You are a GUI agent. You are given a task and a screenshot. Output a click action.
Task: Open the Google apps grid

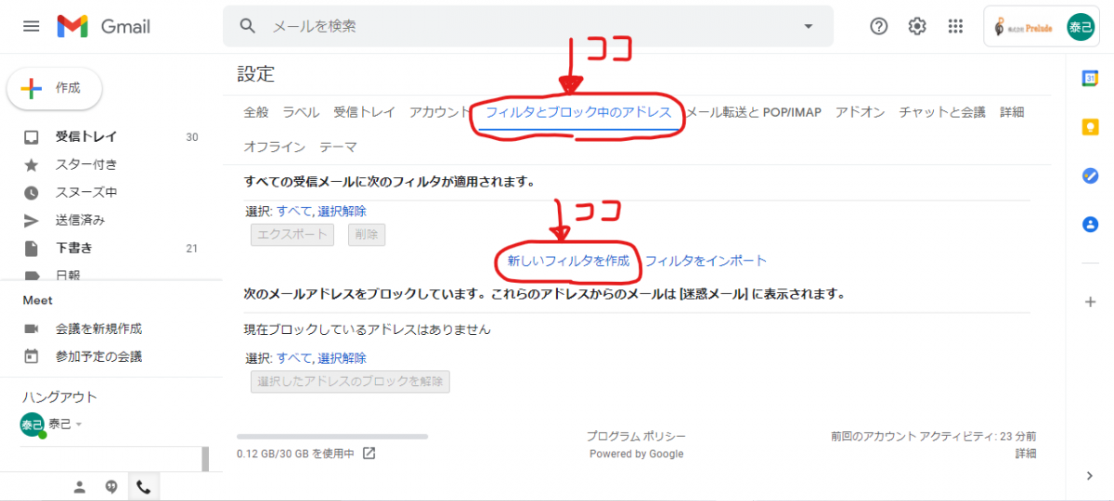coord(955,26)
